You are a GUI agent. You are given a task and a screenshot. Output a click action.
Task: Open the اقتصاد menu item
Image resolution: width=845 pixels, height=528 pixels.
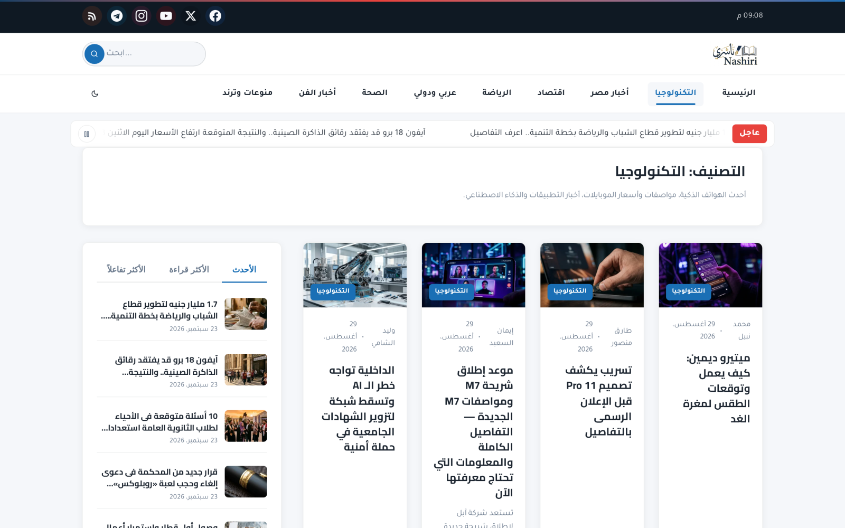point(551,93)
